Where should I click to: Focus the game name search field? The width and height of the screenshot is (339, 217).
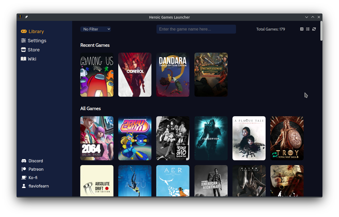pos(196,29)
